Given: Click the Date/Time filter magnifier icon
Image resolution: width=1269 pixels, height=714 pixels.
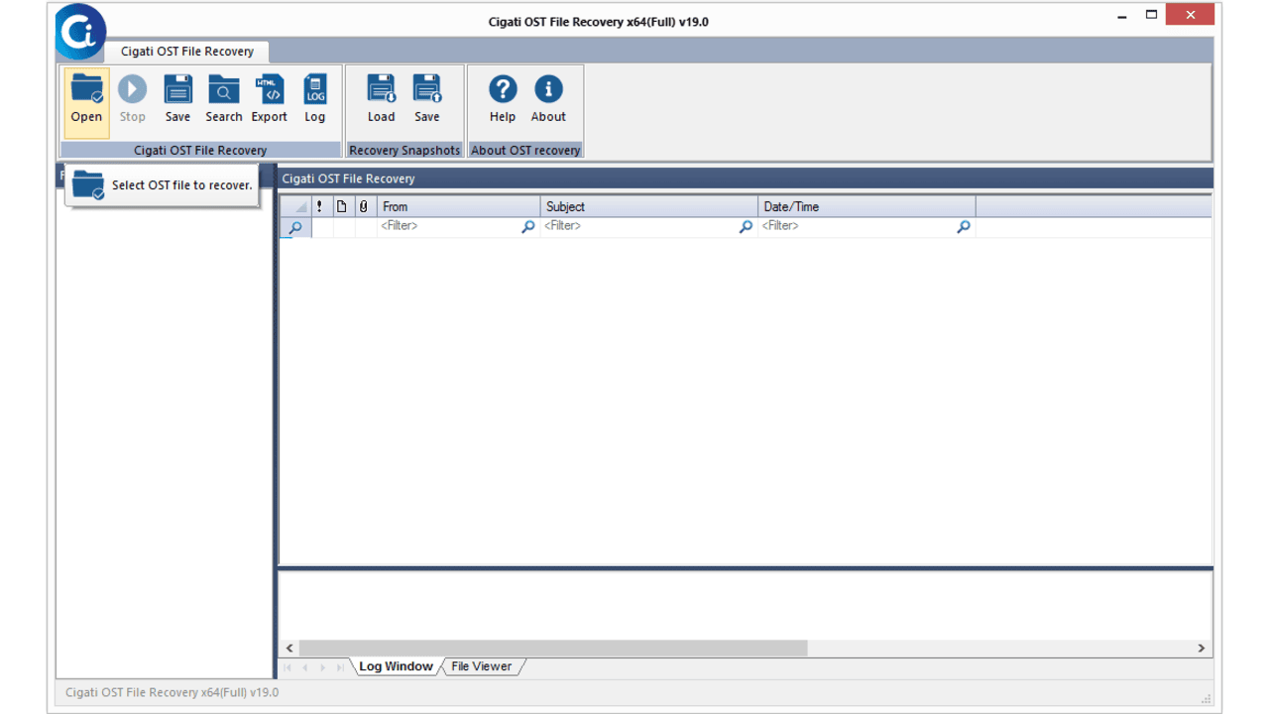Looking at the screenshot, I should point(963,227).
